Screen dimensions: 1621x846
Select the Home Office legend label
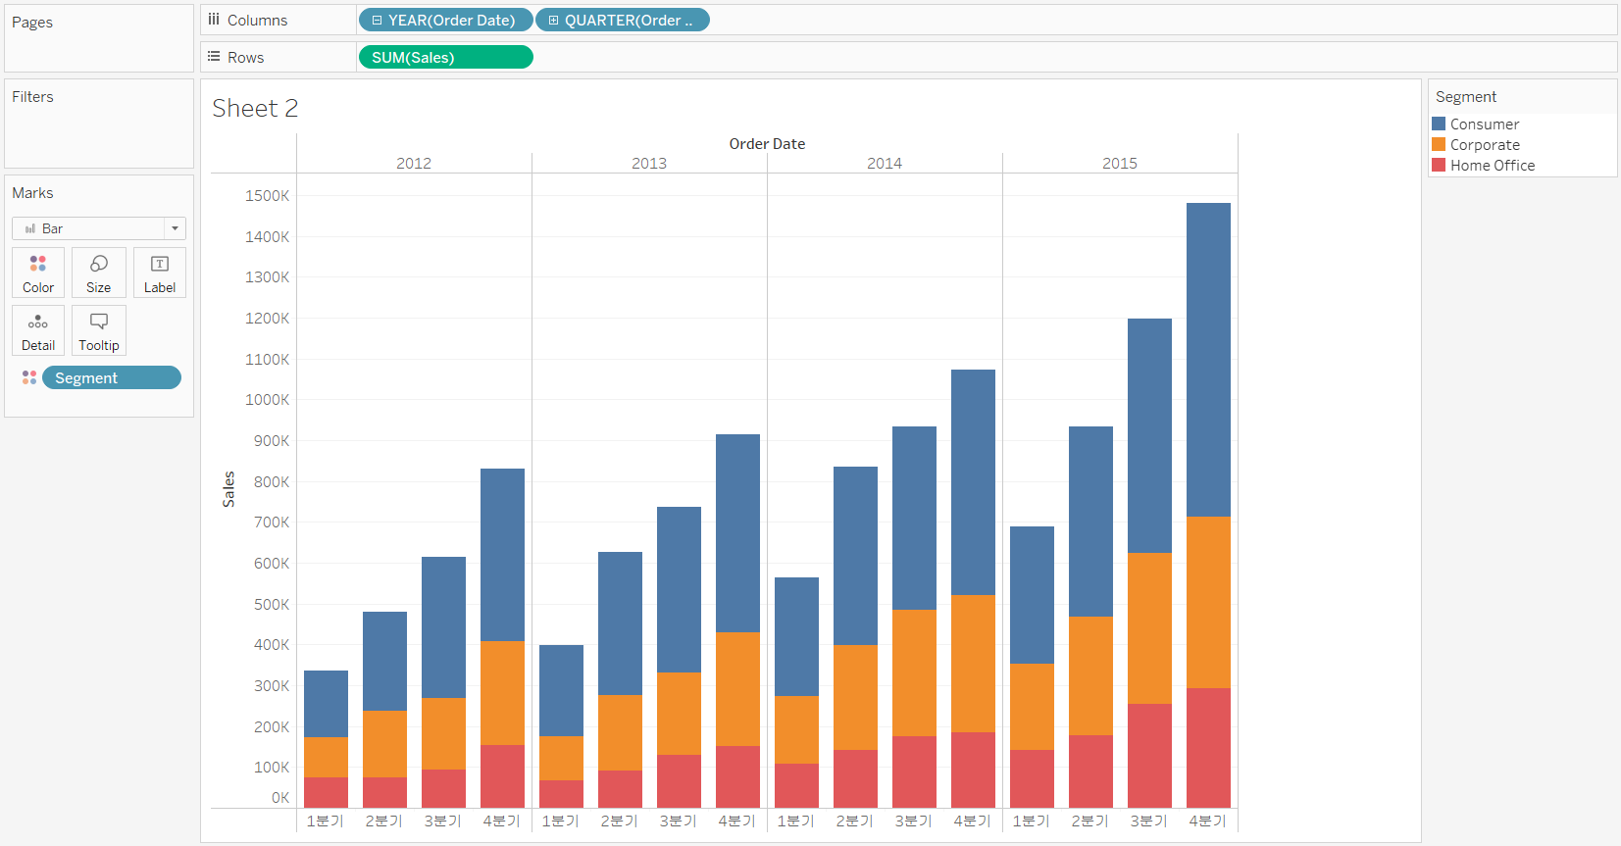coord(1493,166)
